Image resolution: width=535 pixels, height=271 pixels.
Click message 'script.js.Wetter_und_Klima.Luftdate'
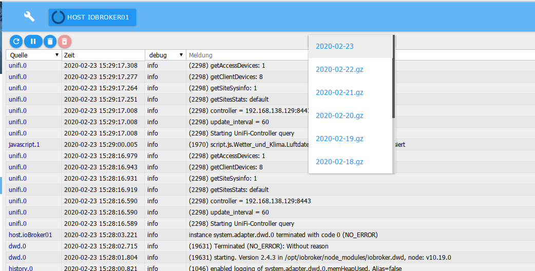249,145
